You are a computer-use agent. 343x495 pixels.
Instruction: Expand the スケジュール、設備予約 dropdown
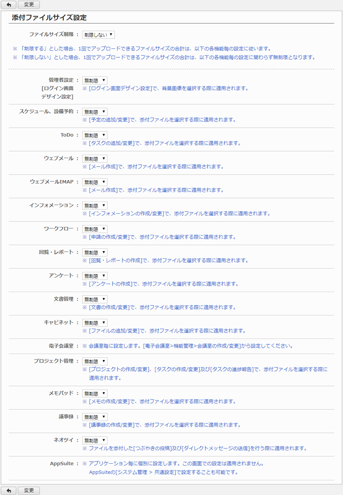[95, 112]
